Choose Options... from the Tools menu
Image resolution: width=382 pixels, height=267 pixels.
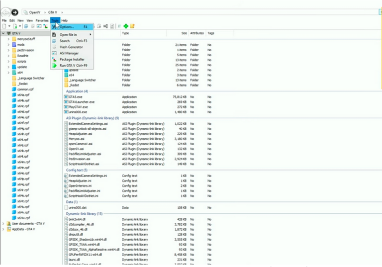coord(72,27)
